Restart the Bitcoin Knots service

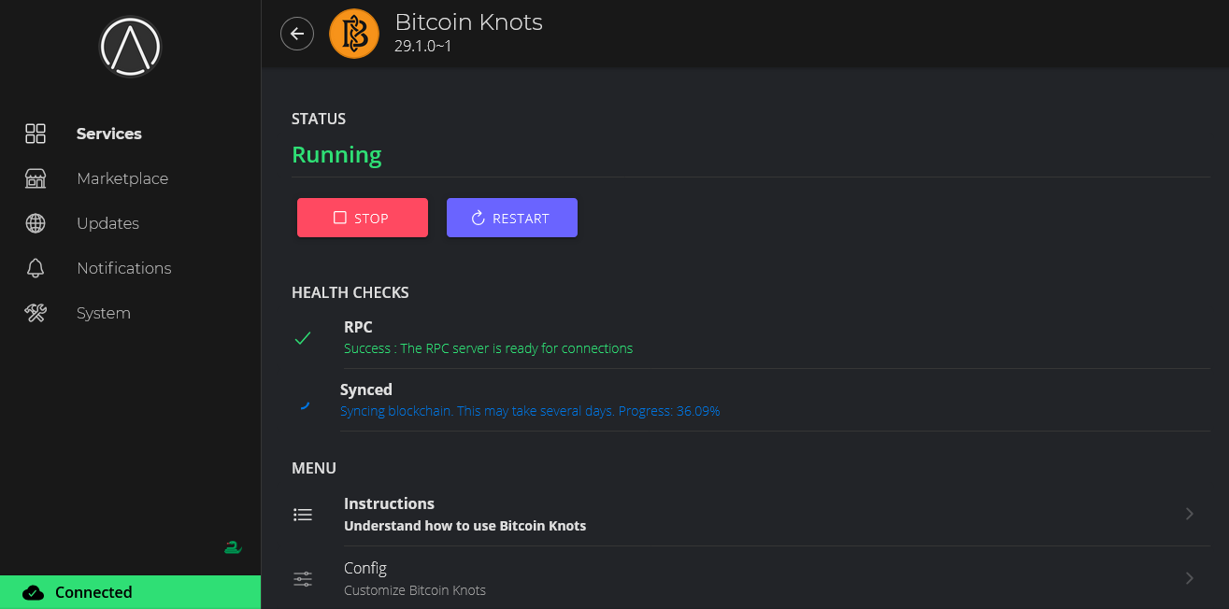(x=512, y=218)
